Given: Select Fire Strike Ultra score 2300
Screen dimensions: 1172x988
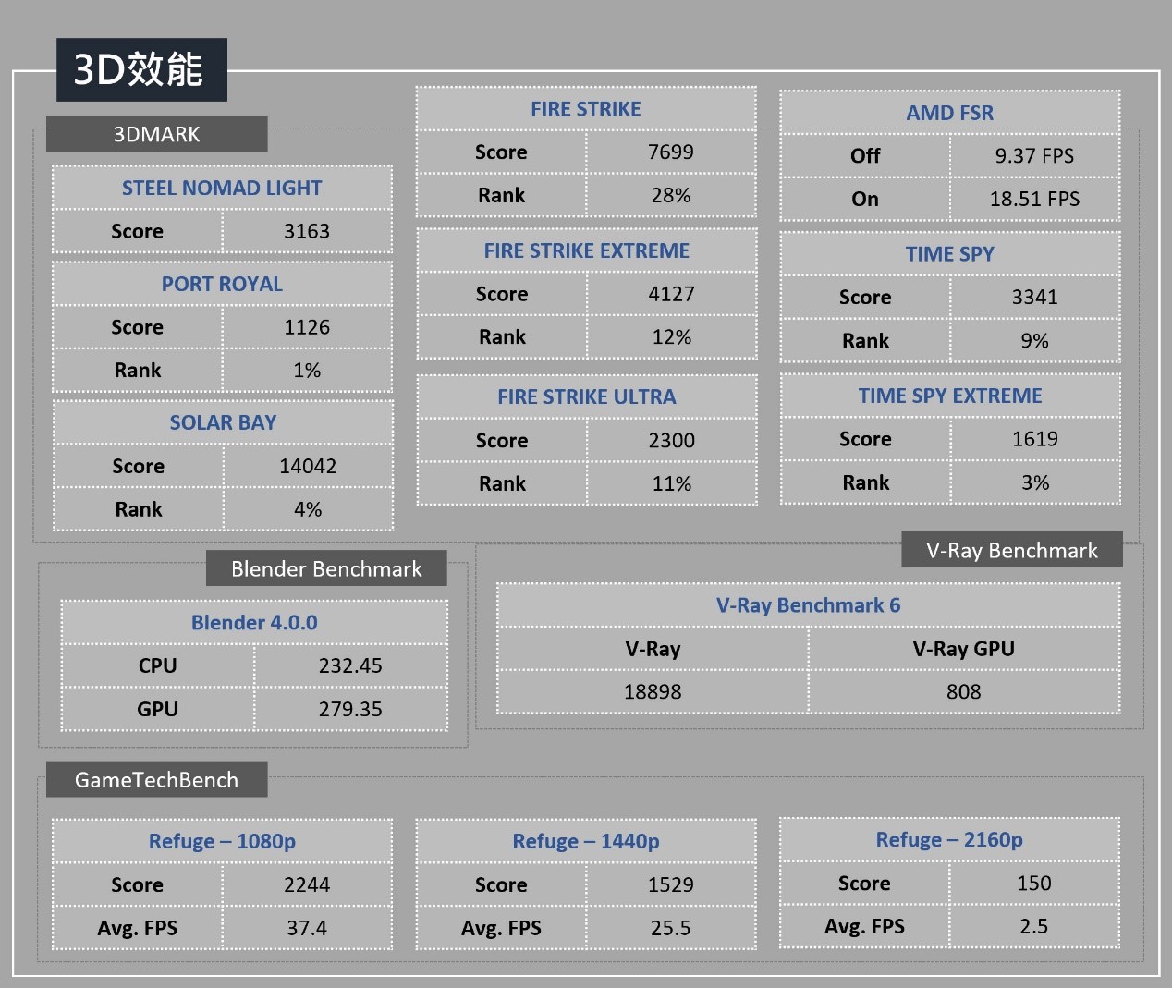Looking at the screenshot, I should pyautogui.click(x=672, y=441).
